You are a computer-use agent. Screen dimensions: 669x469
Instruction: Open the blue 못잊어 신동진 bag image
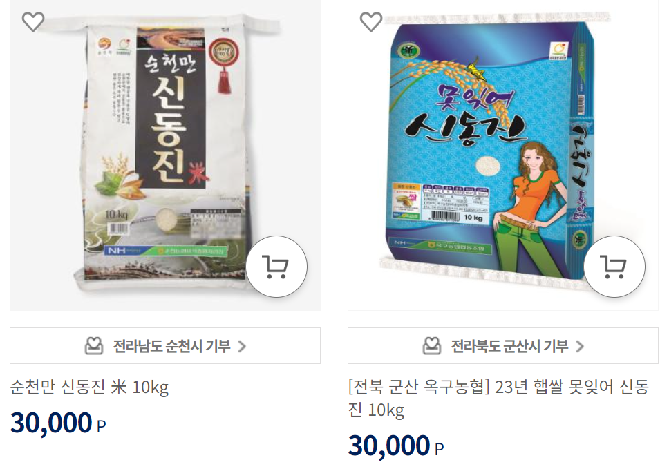point(503,155)
